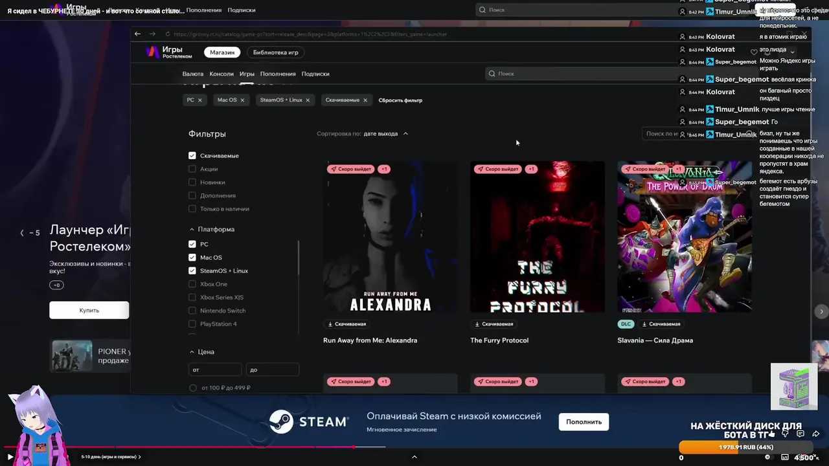The width and height of the screenshot is (829, 466).
Task: Remove the PC filter chip via its X
Action: pos(199,100)
